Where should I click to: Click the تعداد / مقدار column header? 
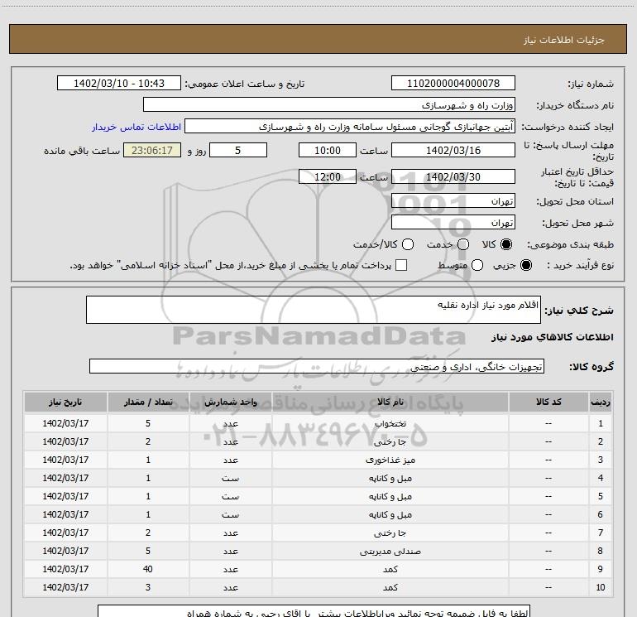click(148, 402)
